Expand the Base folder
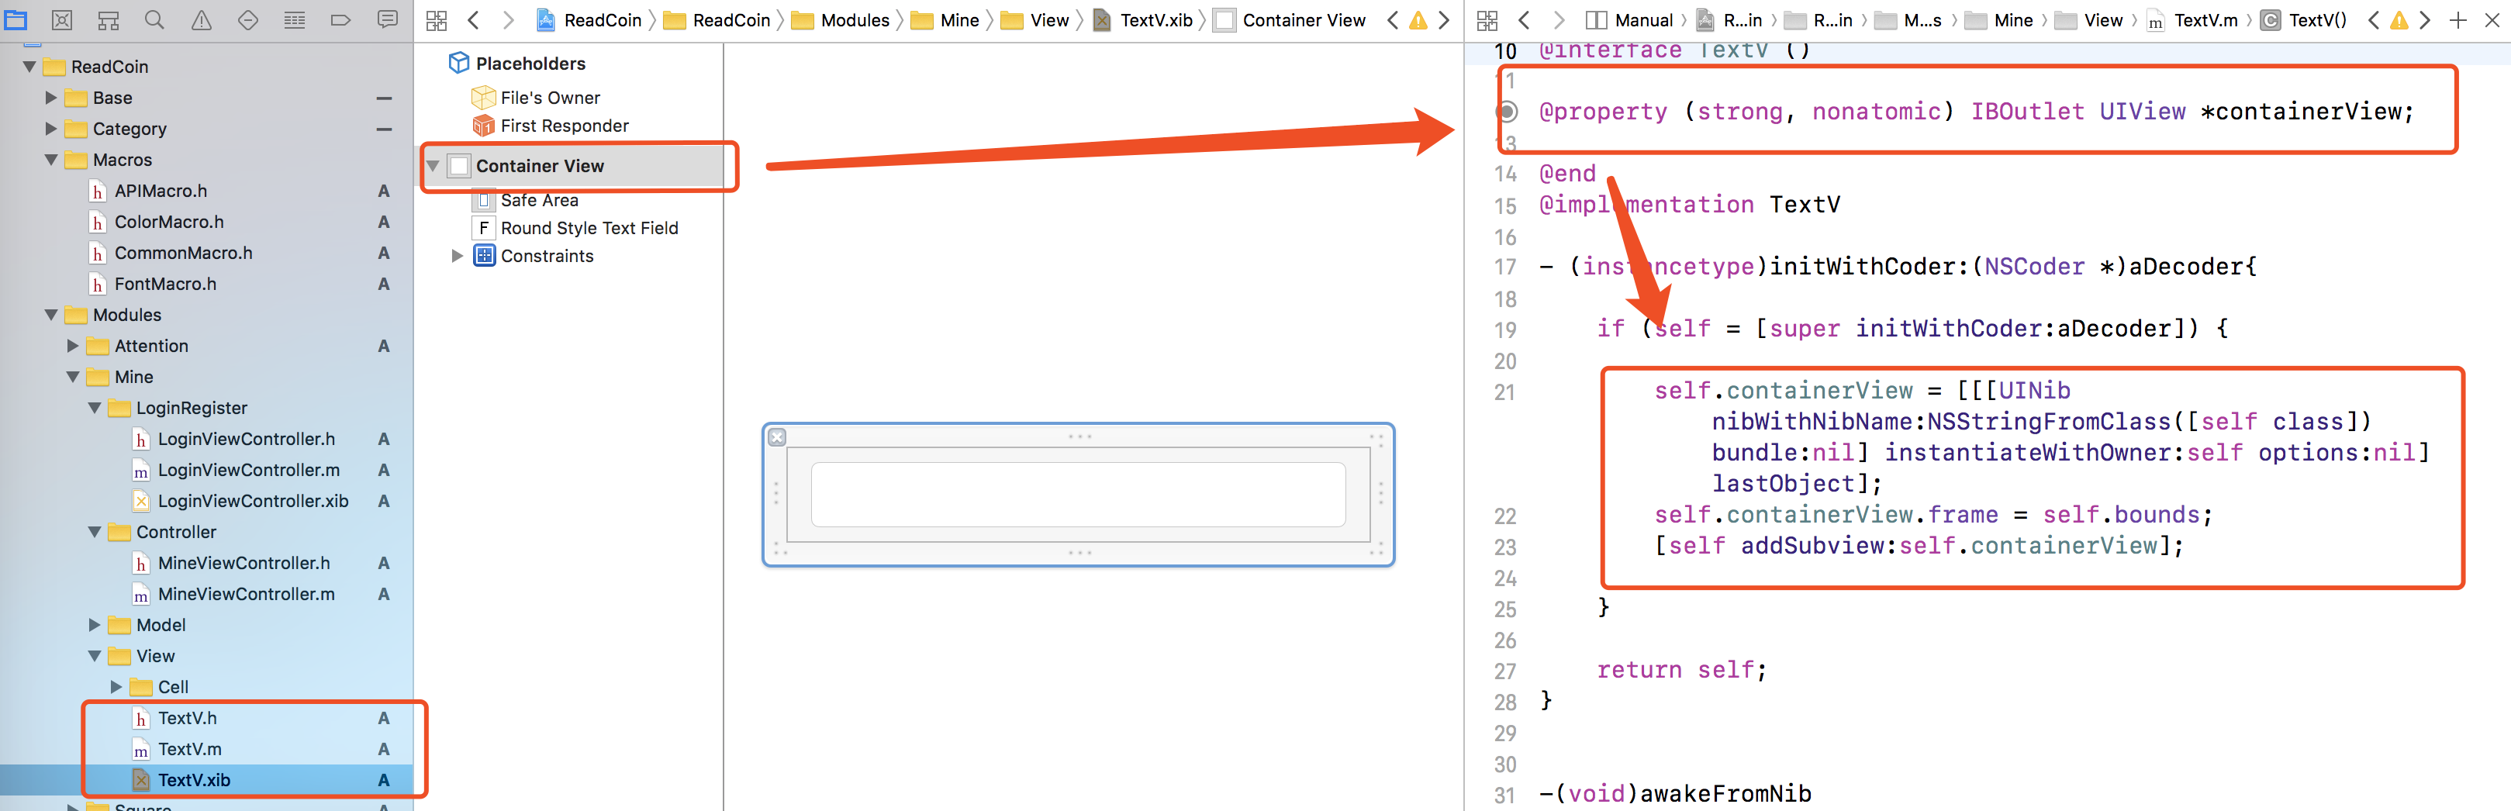The width and height of the screenshot is (2511, 811). (50, 98)
